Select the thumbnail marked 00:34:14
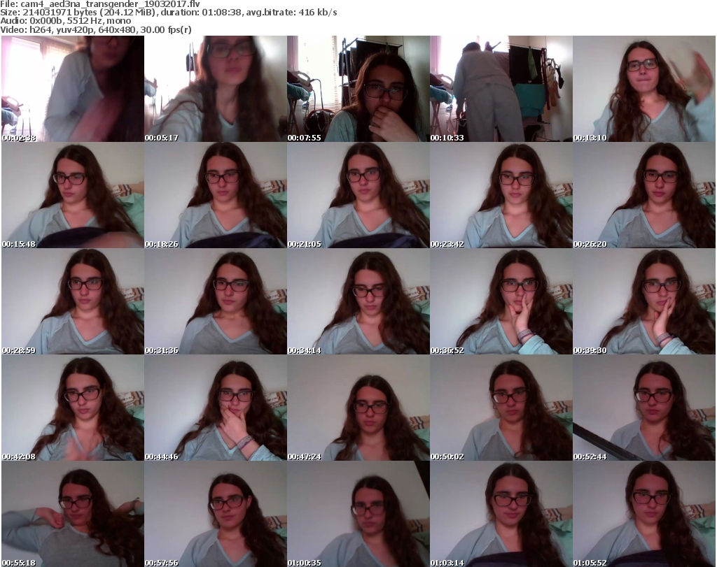This screenshot has width=717, height=567. coord(358,301)
